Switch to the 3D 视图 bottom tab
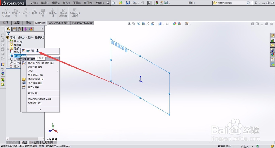This screenshot has width=275, height=148. tap(34, 143)
